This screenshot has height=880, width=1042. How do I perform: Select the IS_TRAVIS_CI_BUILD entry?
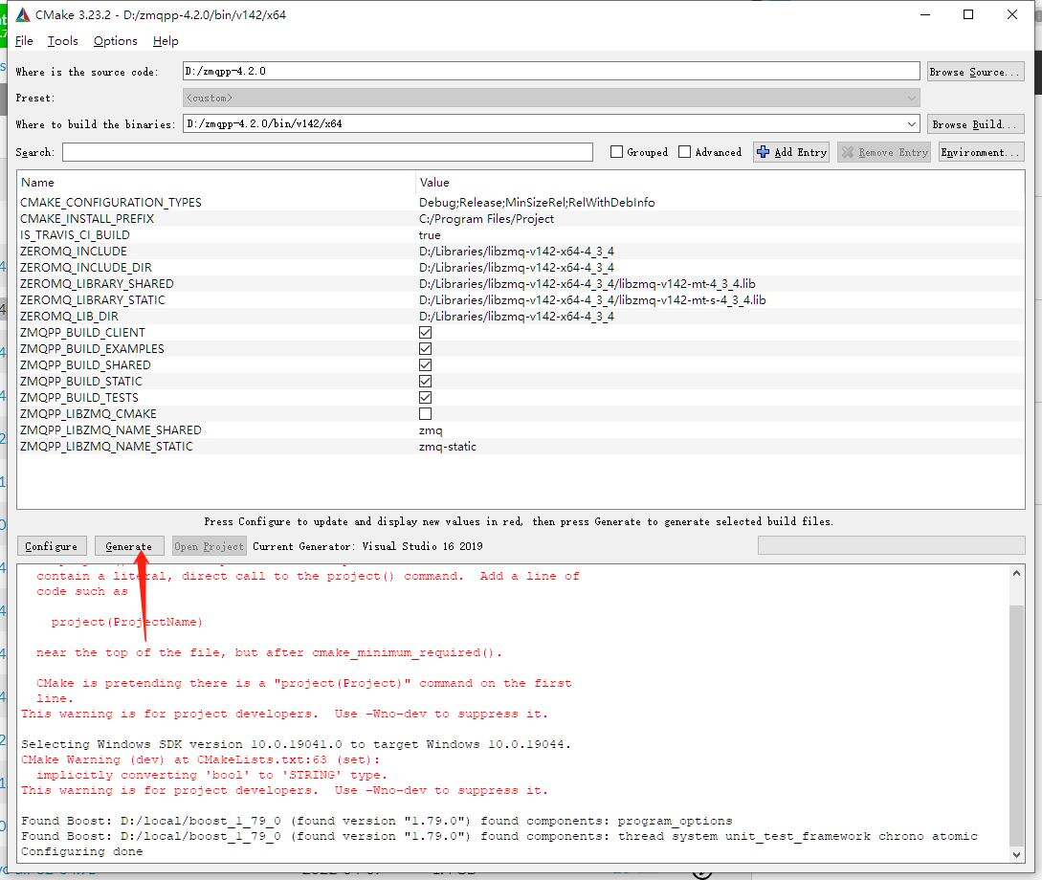[x=75, y=235]
